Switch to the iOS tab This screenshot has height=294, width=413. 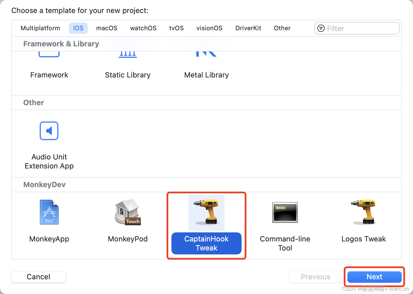[78, 28]
